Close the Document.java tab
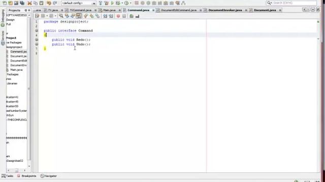 pyautogui.click(x=280, y=10)
